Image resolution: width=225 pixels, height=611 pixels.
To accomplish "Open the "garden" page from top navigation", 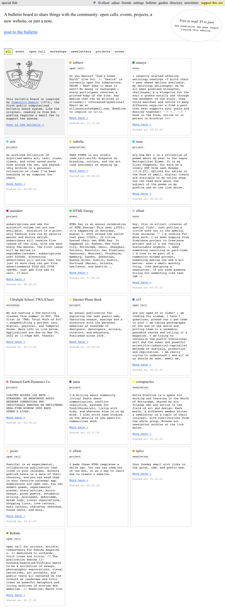I will coord(163,3).
